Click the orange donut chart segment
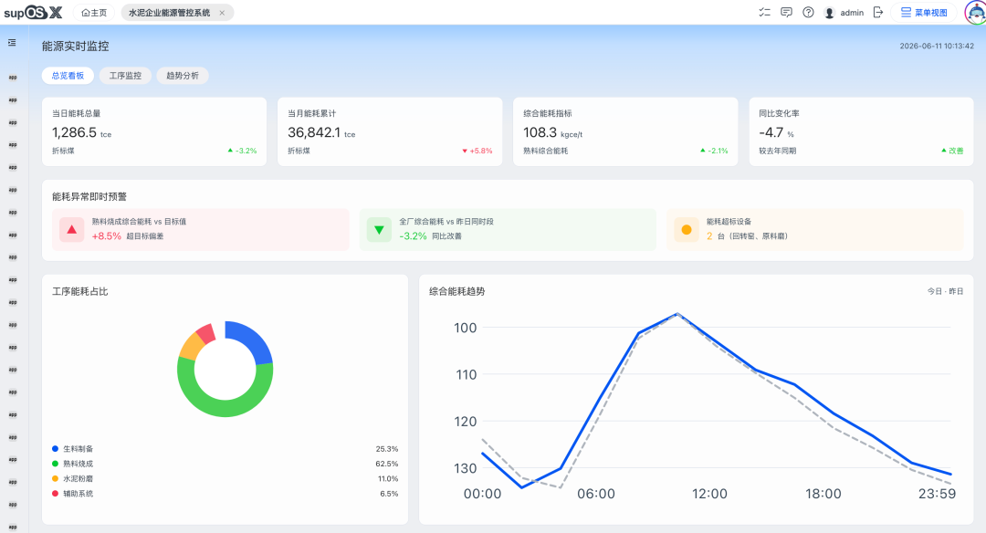The image size is (986, 533). 192,344
